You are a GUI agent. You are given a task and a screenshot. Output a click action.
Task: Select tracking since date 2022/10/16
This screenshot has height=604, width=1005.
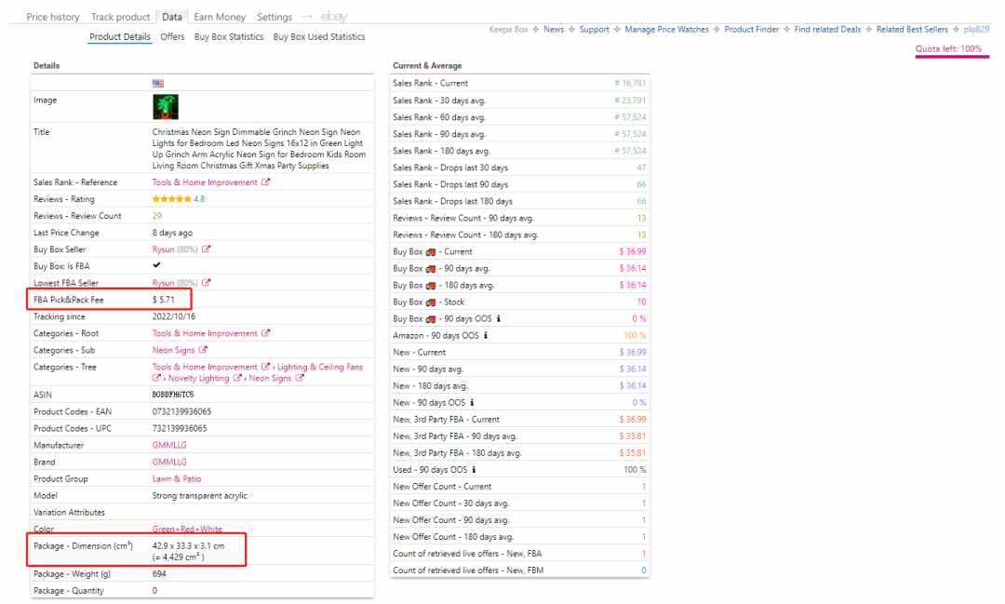pos(174,316)
